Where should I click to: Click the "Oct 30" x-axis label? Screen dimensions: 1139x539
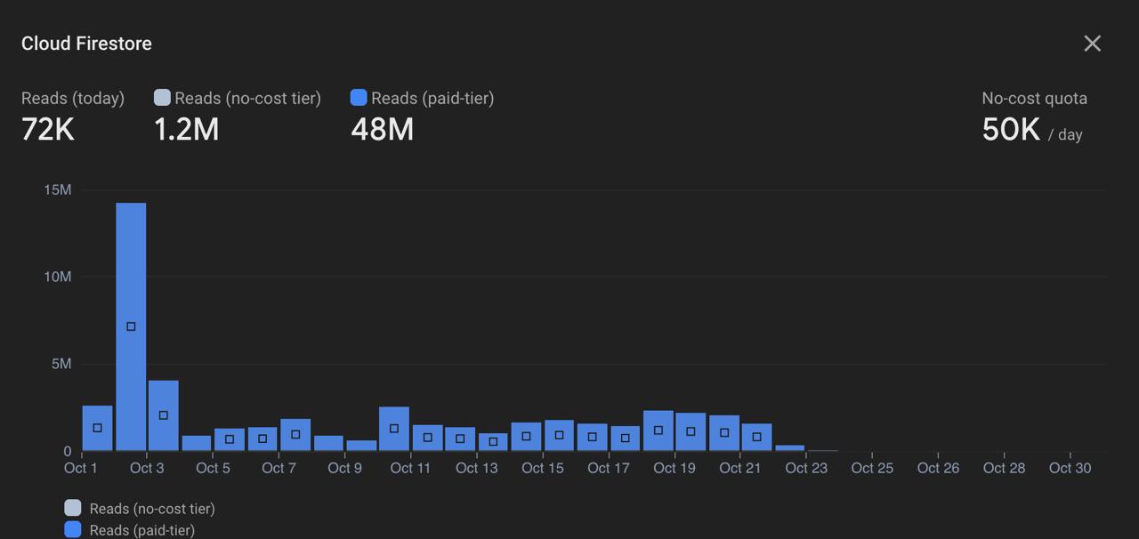point(1070,468)
